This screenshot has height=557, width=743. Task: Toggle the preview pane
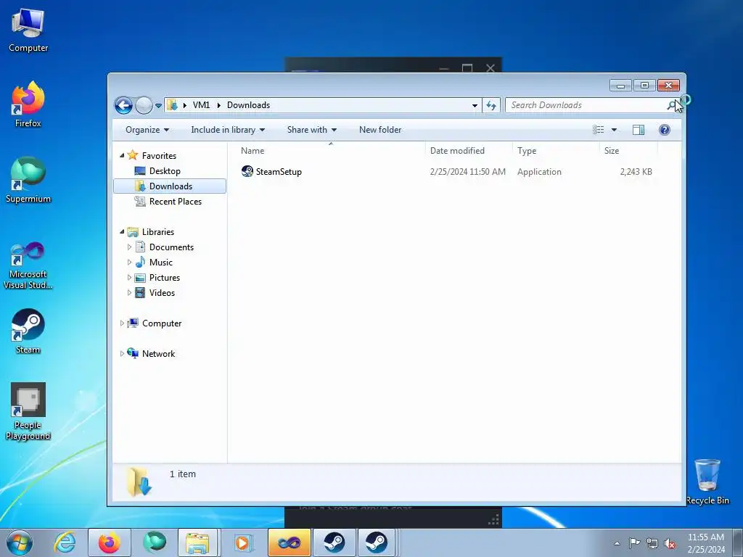coord(639,130)
